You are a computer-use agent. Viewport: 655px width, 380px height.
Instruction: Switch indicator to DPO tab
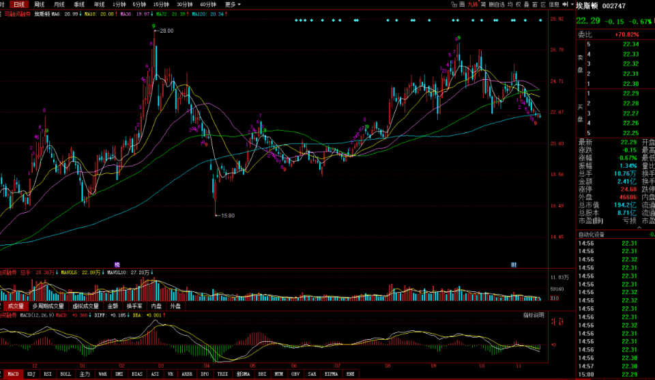pos(205,374)
